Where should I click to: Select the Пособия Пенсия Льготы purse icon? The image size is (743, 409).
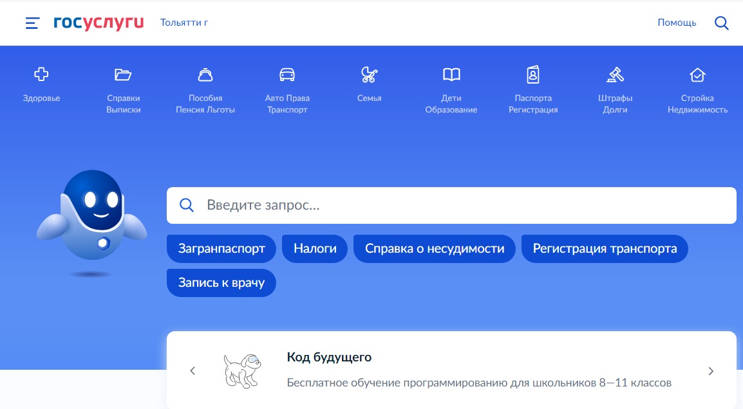205,75
